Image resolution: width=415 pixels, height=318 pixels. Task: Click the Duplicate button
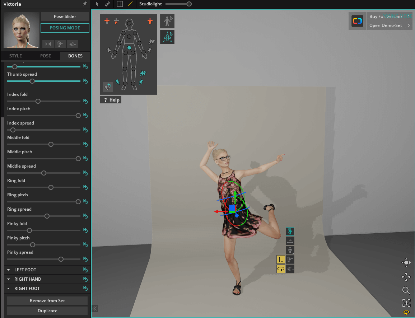coord(47,311)
